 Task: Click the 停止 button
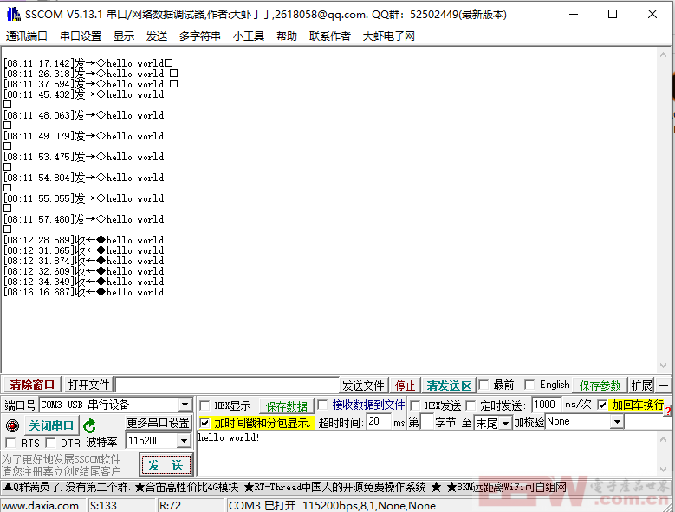click(x=405, y=386)
